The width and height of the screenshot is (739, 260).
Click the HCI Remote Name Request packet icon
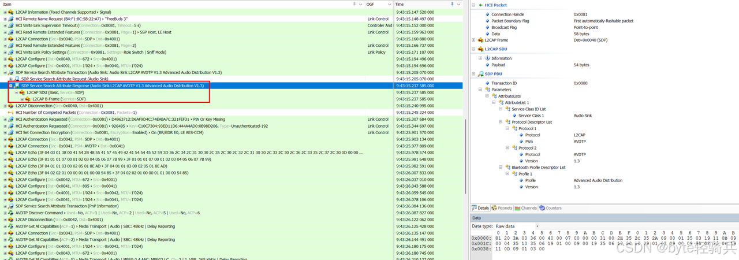point(11,18)
